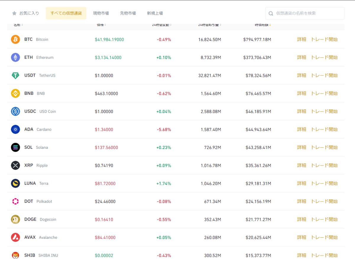Start trading BTC via トレード開始

324,39
